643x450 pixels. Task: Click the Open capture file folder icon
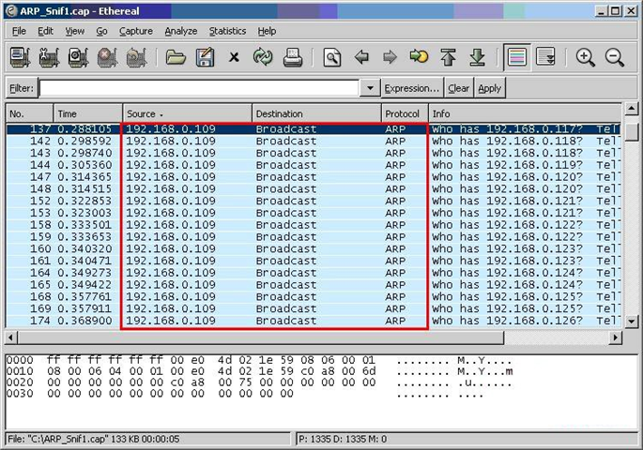pyautogui.click(x=175, y=58)
